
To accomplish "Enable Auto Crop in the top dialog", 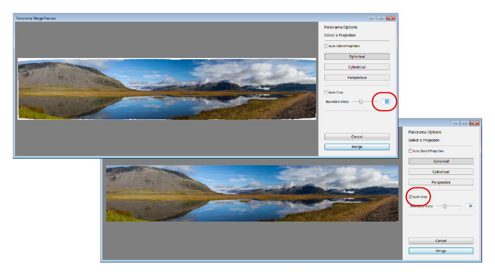I will [325, 92].
